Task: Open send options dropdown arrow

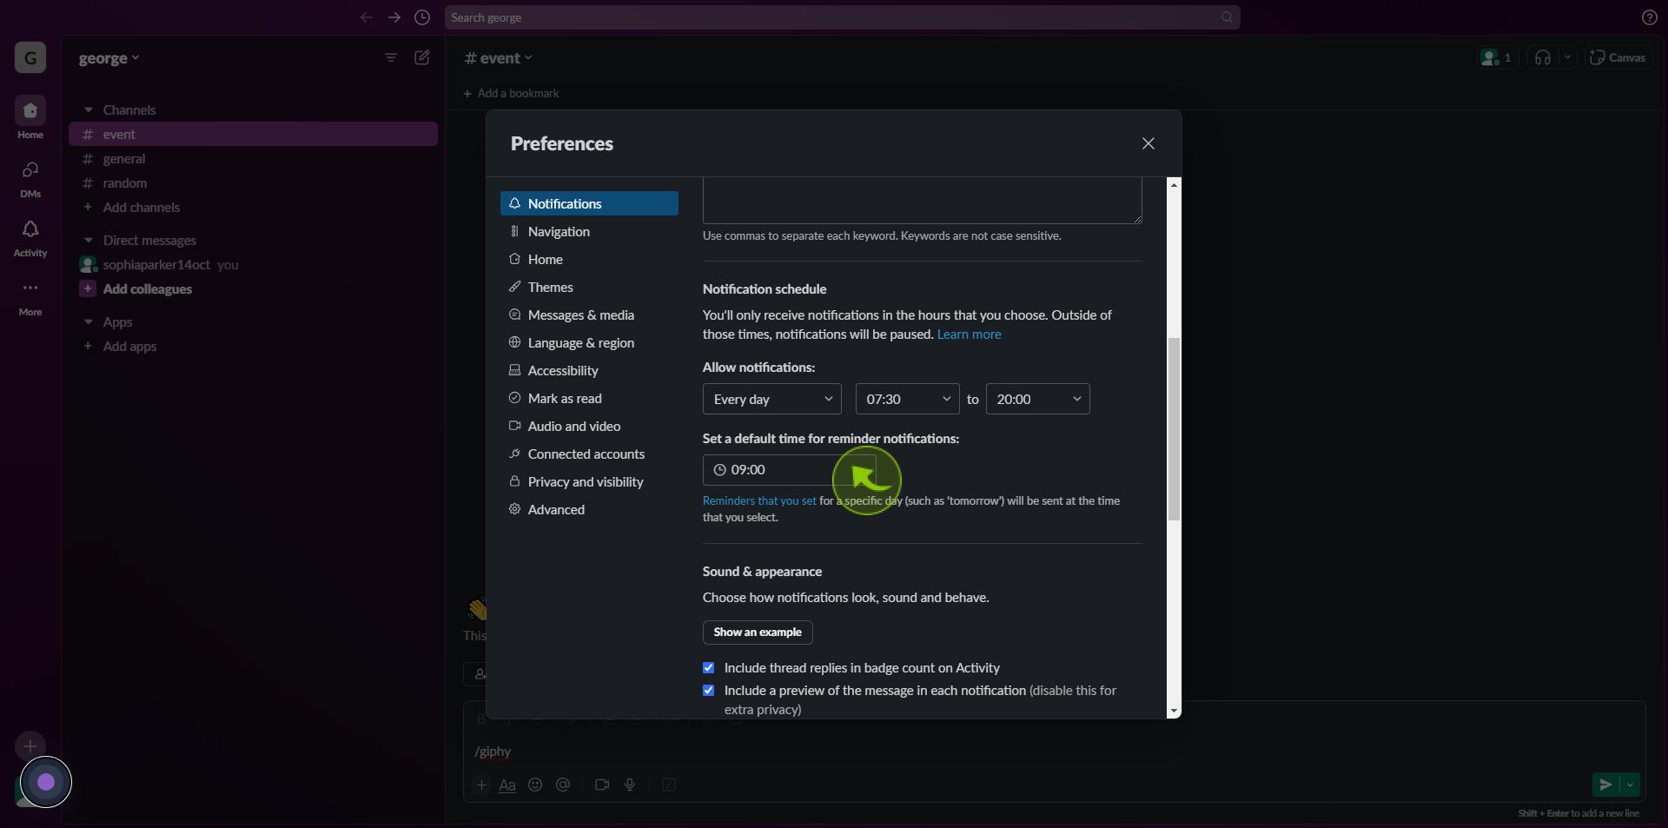Action: click(x=1630, y=785)
